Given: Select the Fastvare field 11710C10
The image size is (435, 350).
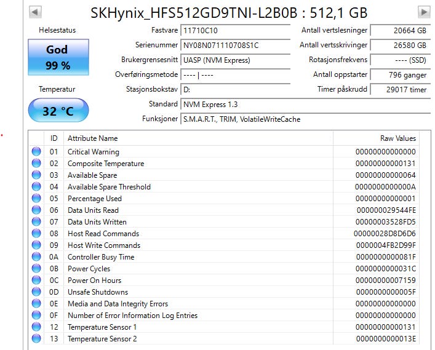Looking at the screenshot, I should coord(235,30).
